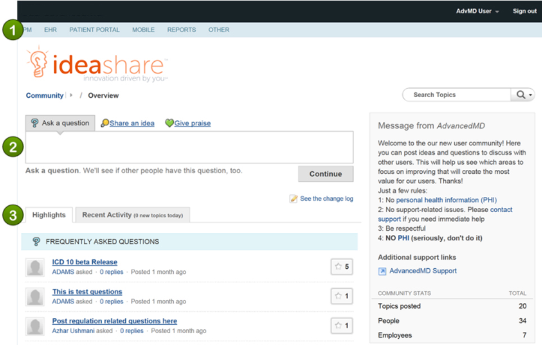Star the Post regulation related questions topic

341,325
